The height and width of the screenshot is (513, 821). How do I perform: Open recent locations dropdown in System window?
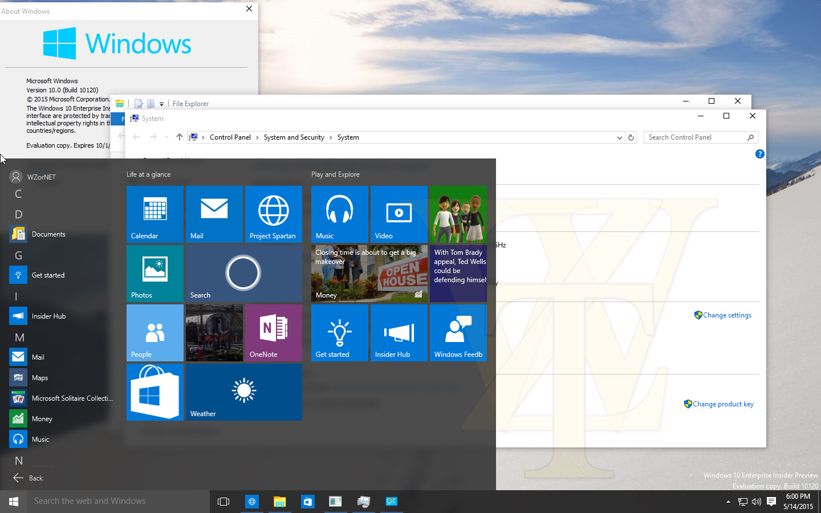point(166,137)
